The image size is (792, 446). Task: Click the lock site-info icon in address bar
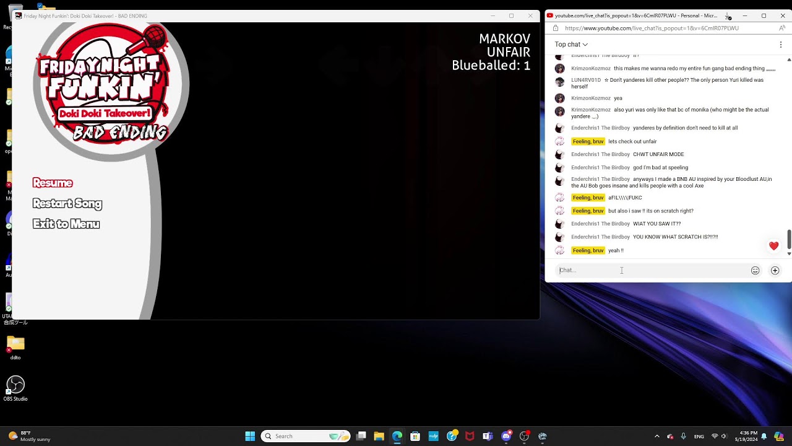[x=555, y=28]
